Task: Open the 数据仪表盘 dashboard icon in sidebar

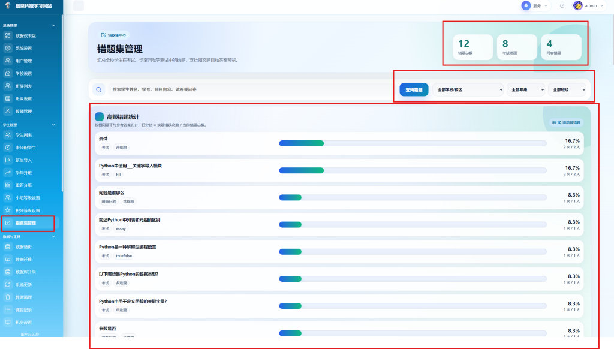Action: point(8,35)
